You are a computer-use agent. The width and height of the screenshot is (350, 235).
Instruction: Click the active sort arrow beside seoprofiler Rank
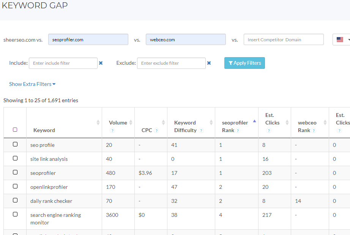point(254,121)
